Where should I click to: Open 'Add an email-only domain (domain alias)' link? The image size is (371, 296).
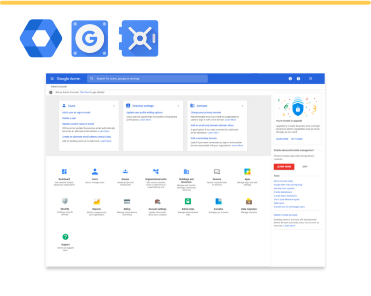[212, 126]
